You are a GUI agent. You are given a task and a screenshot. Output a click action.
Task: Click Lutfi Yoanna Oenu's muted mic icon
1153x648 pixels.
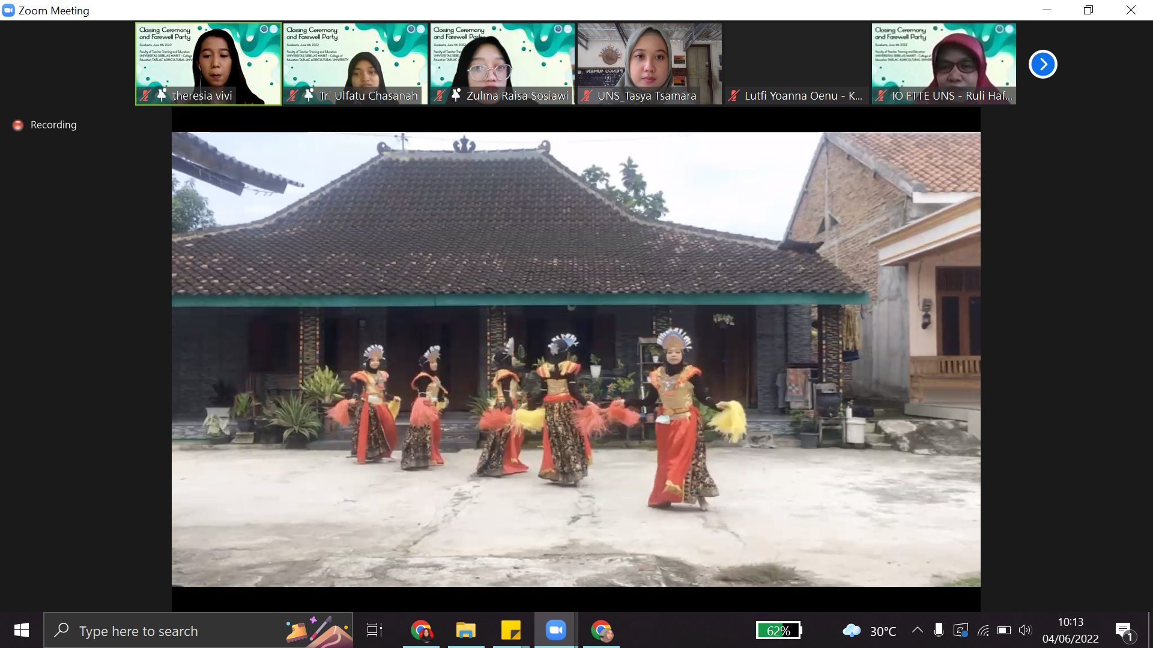coord(733,95)
